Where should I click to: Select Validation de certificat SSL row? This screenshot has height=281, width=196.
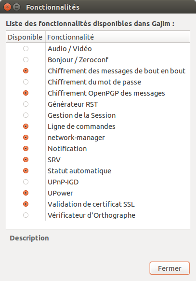tap(98, 204)
